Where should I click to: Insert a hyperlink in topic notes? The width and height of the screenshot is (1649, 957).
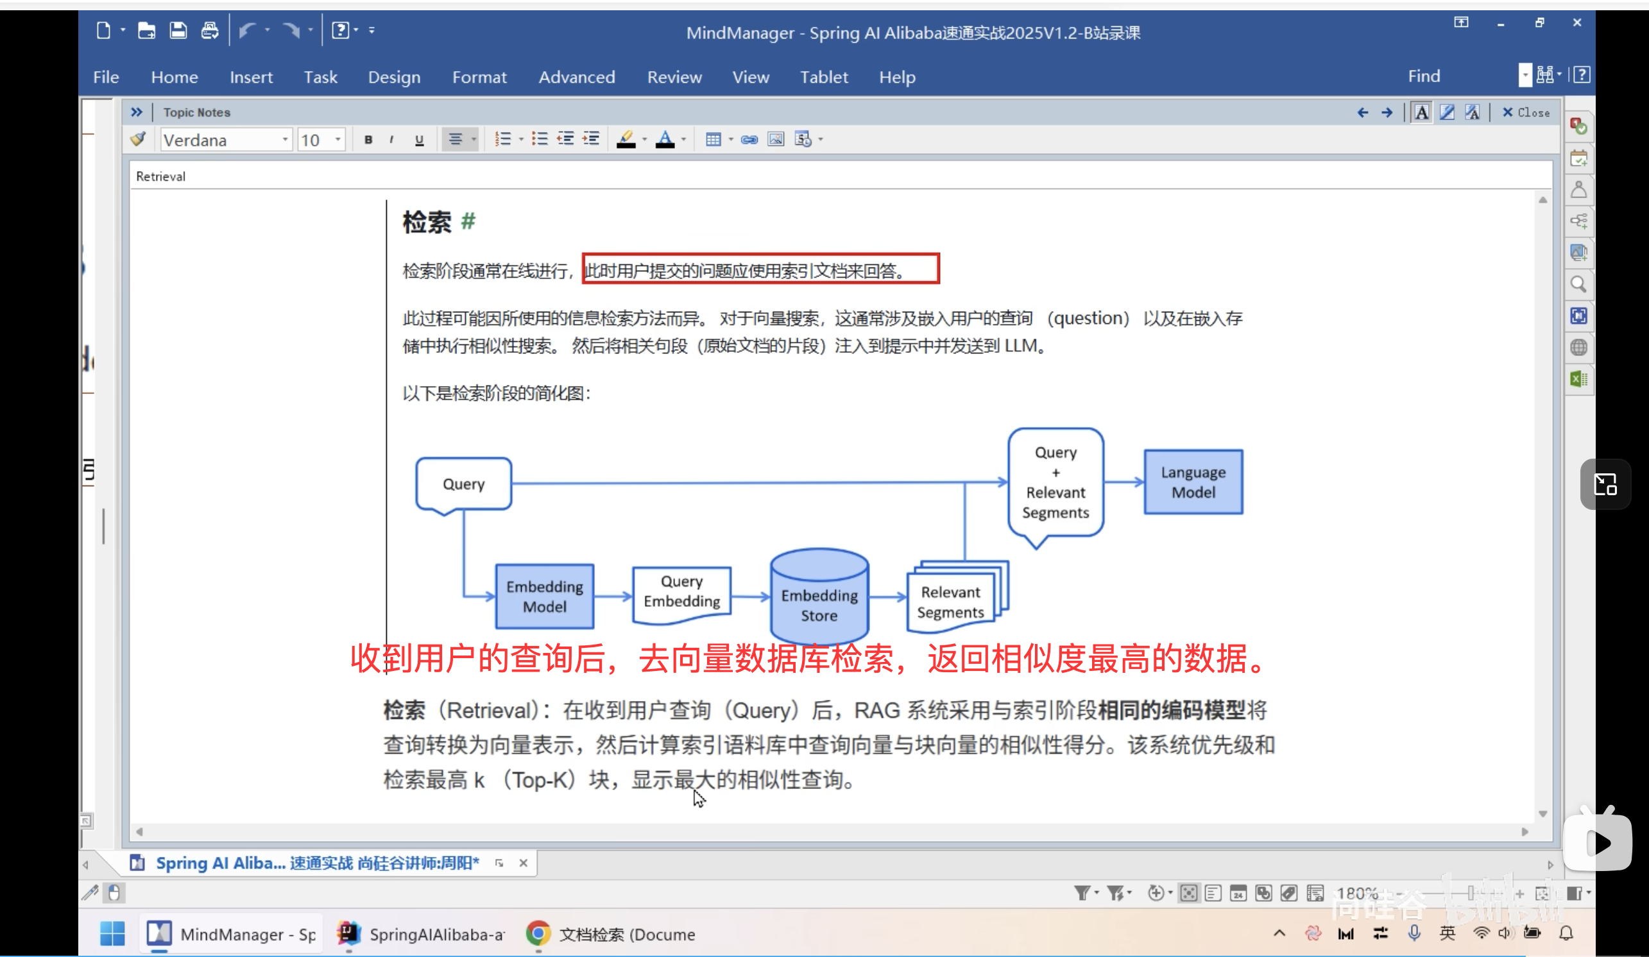coord(749,139)
